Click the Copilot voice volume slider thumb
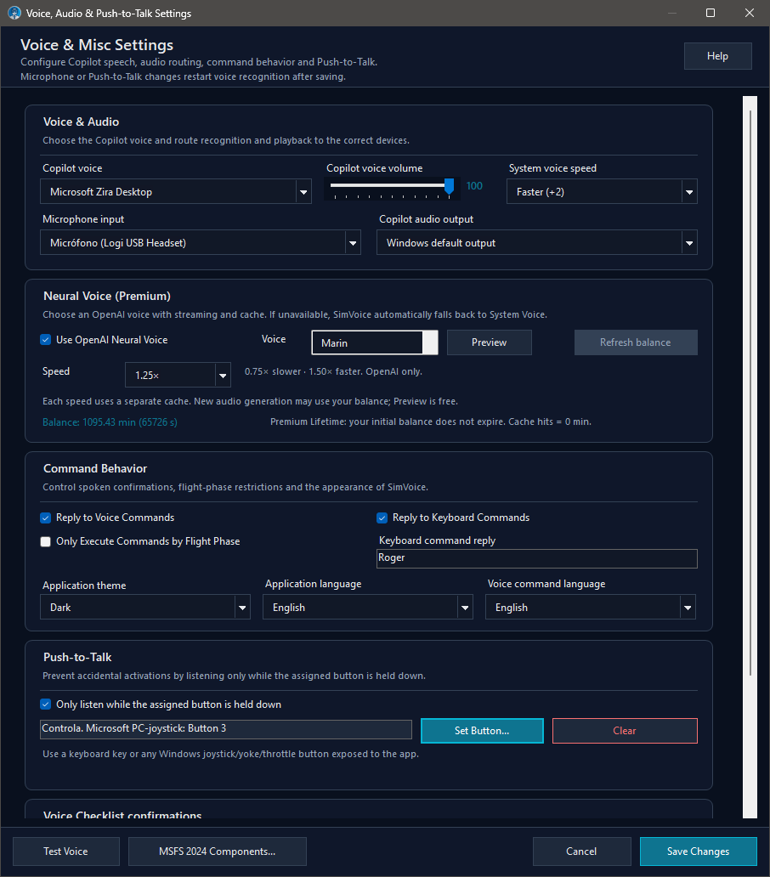The width and height of the screenshot is (770, 877). [449, 186]
